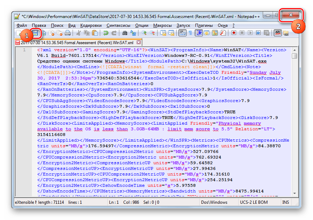Click the vertical scrollbar thumb
This screenshot has width=313, height=220.
point(295,56)
